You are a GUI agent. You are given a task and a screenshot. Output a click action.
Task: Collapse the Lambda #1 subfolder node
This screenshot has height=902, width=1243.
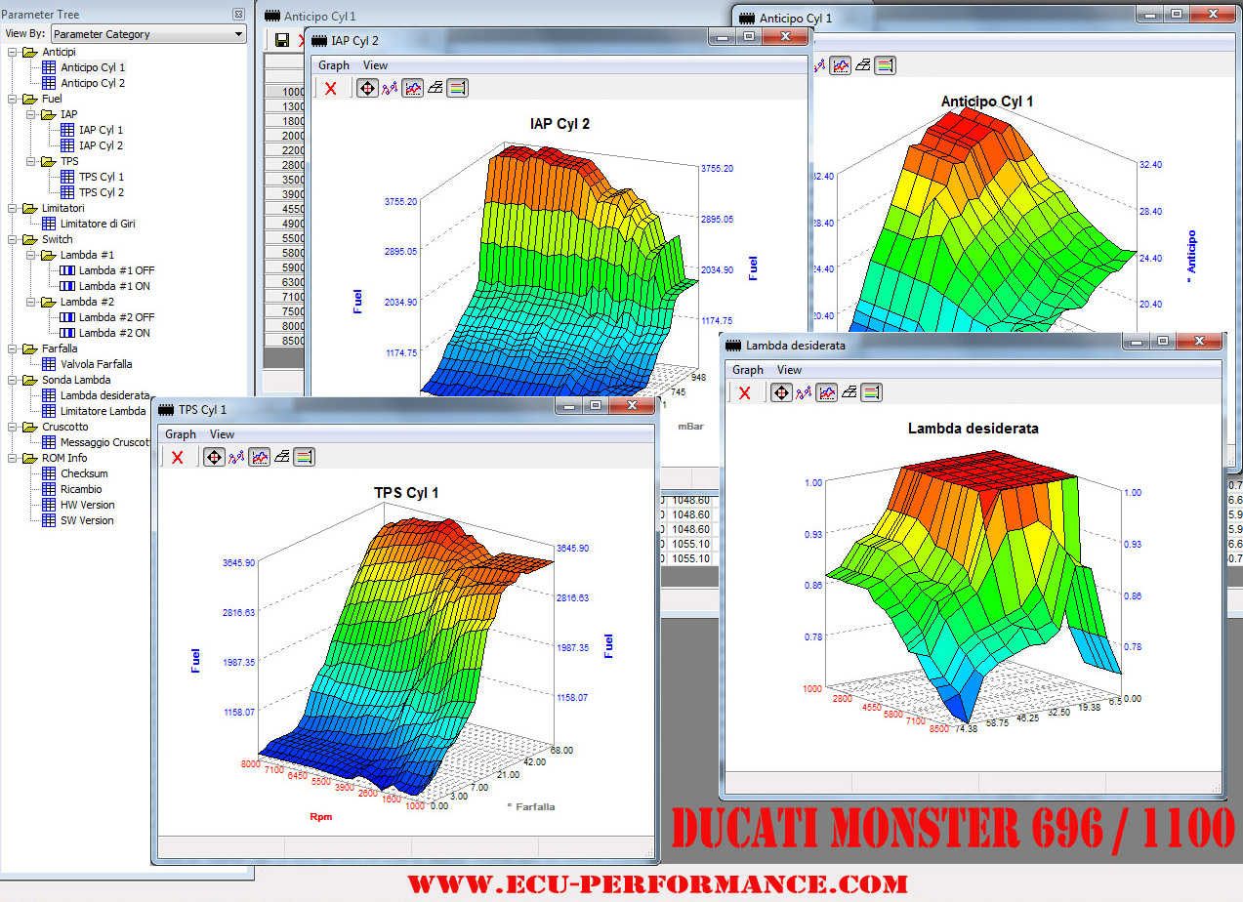pos(30,255)
